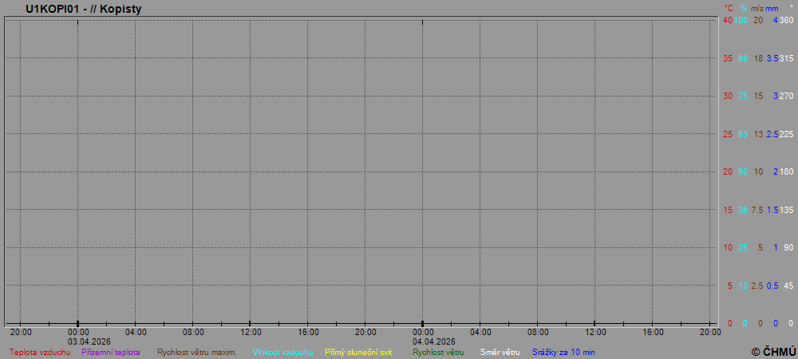Image resolution: width=798 pixels, height=359 pixels.
Task: Select the green Rychlost větru legend entry
Action: (x=438, y=352)
